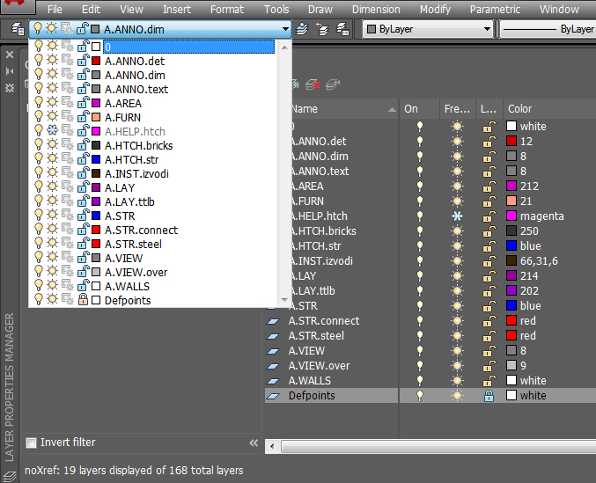Open the Layer Properties Manager toolbar icon
Image resolution: width=596 pixels, height=483 pixels.
point(17,29)
